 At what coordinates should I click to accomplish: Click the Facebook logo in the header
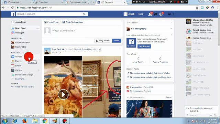tap(13, 14)
